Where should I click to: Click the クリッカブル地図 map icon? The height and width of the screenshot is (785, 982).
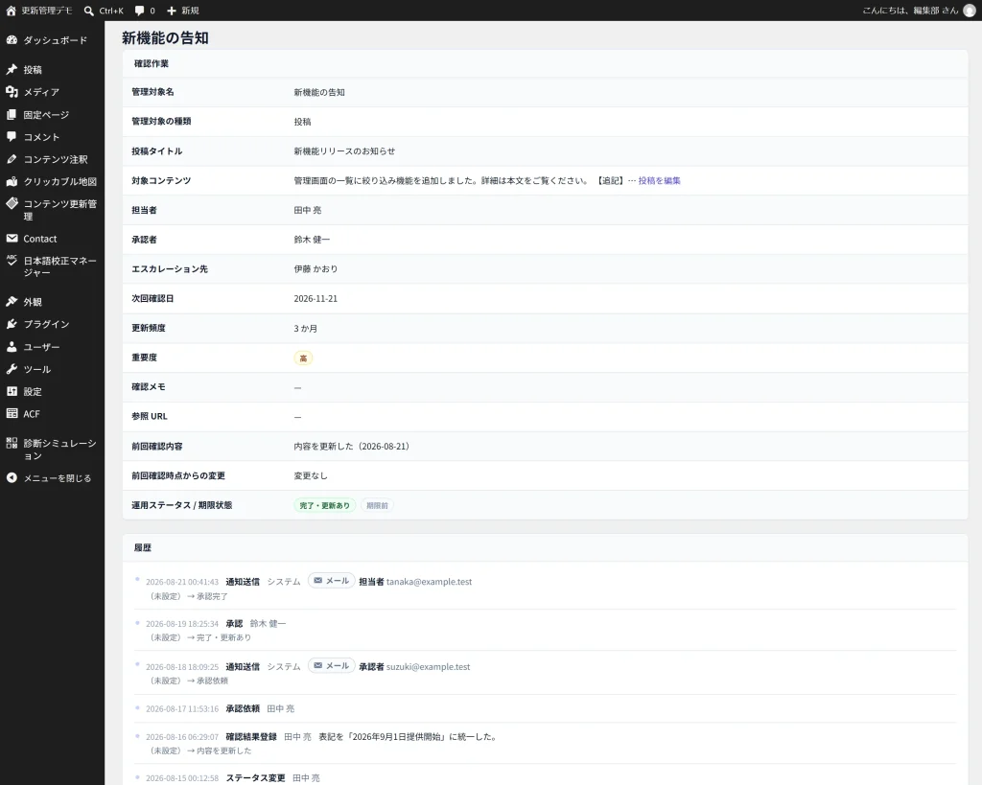point(12,181)
